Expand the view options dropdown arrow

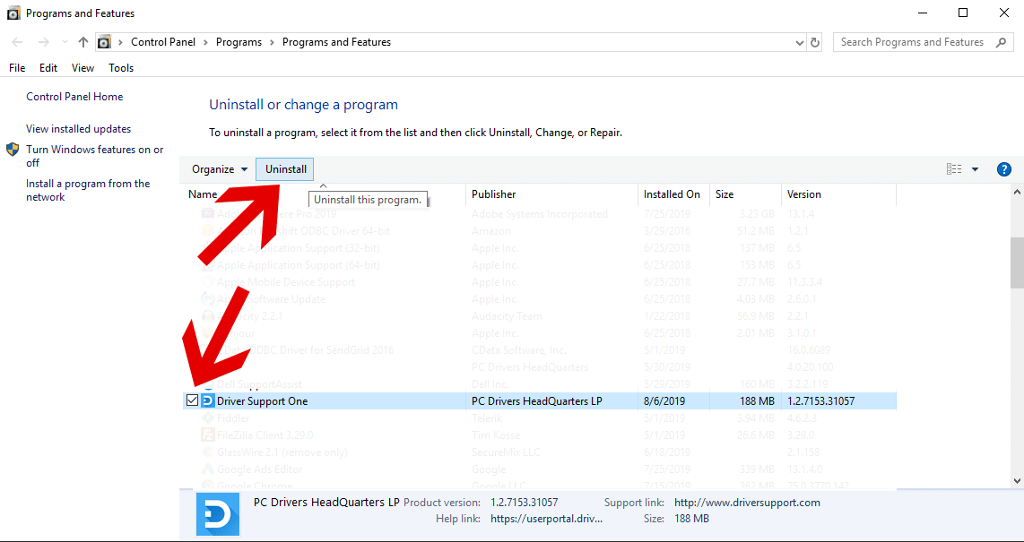point(976,169)
